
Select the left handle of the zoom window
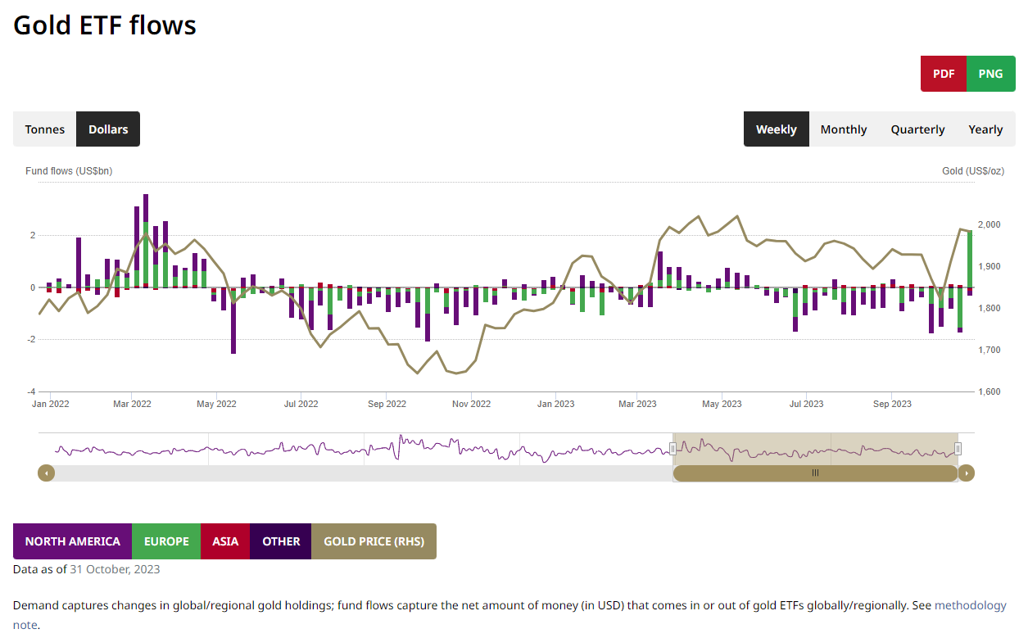[673, 448]
